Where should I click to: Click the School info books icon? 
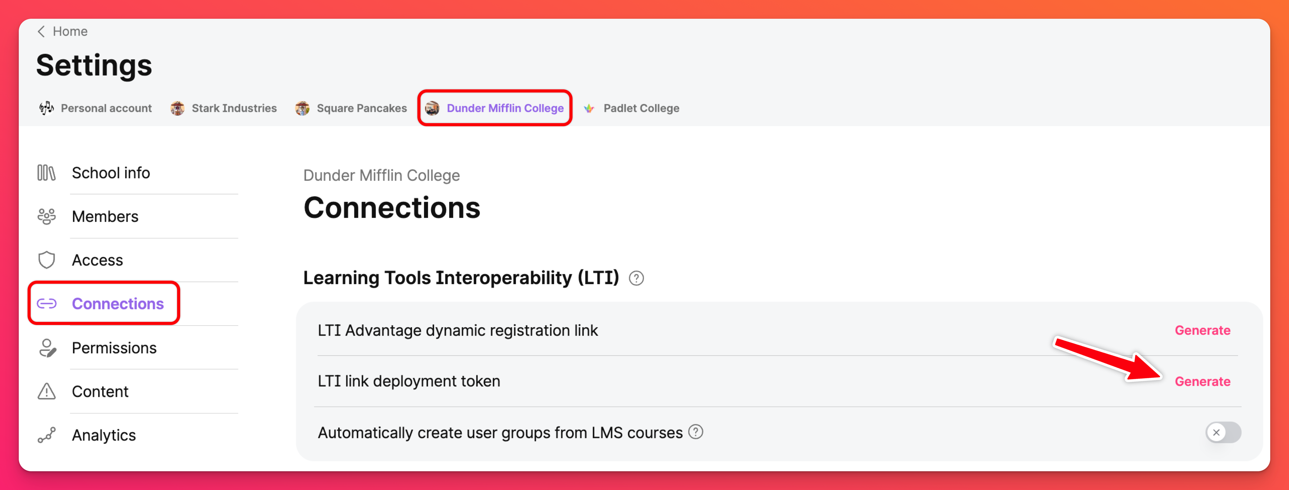click(x=47, y=173)
